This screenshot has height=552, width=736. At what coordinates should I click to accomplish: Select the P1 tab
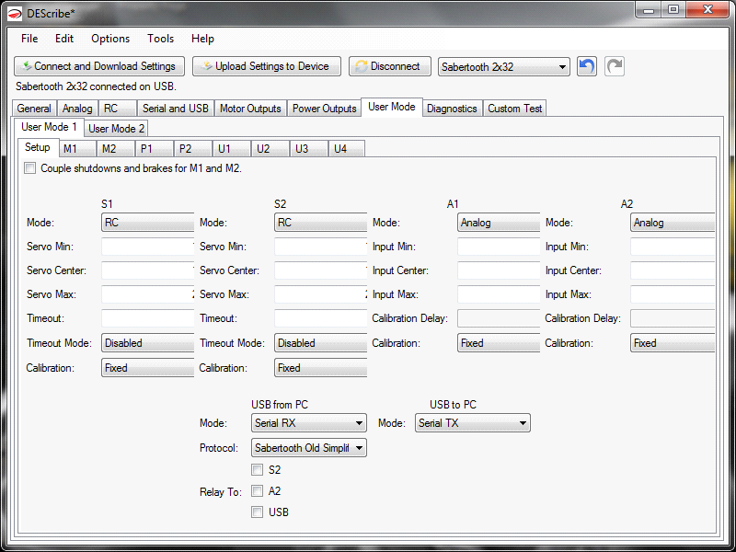[x=155, y=149]
